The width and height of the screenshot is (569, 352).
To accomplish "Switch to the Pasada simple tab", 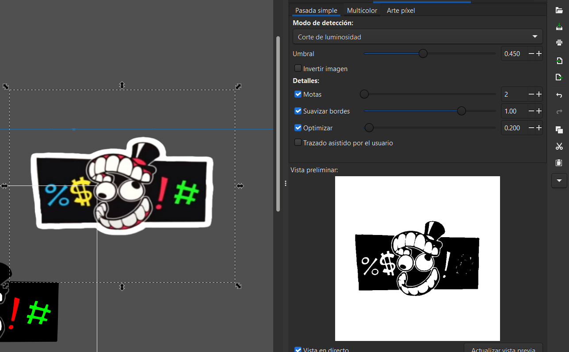I will coord(316,11).
